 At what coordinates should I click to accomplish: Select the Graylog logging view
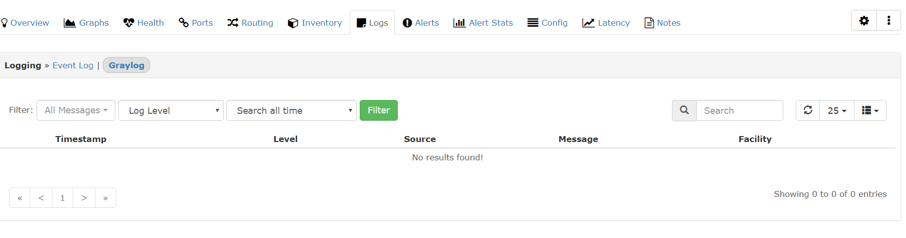pyautogui.click(x=126, y=65)
